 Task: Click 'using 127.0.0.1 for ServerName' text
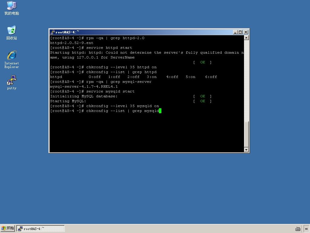point(98,57)
